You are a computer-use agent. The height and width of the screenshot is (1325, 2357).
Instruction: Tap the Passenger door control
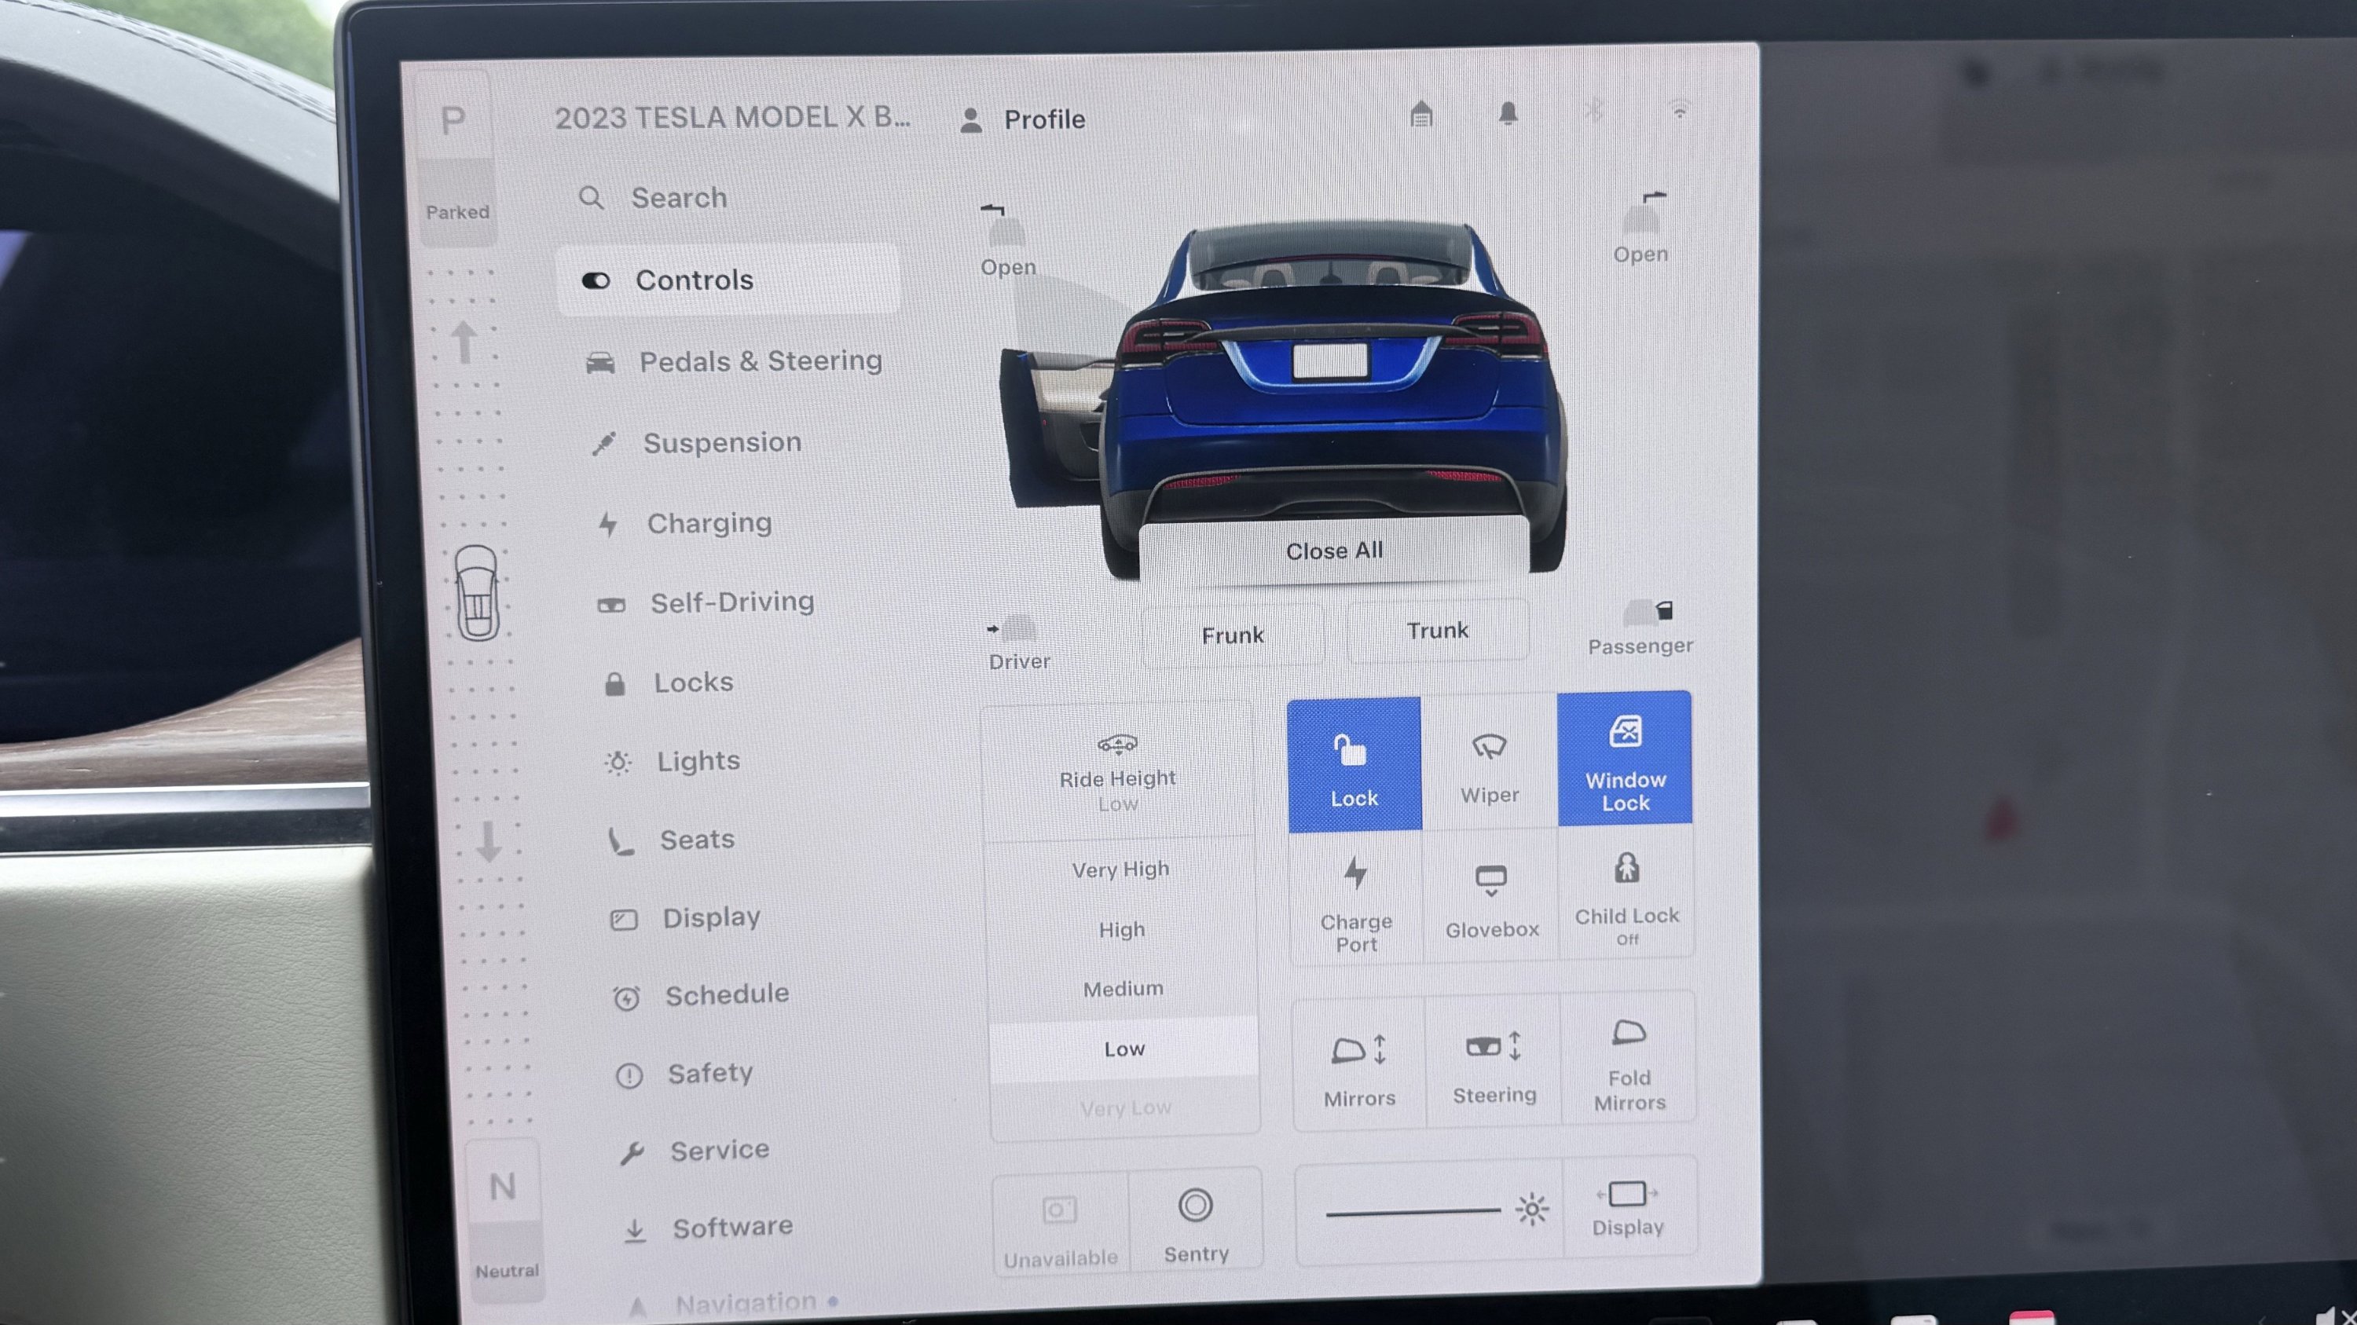(x=1640, y=629)
